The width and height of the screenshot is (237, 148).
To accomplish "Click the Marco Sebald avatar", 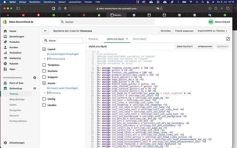I will (211, 22).
